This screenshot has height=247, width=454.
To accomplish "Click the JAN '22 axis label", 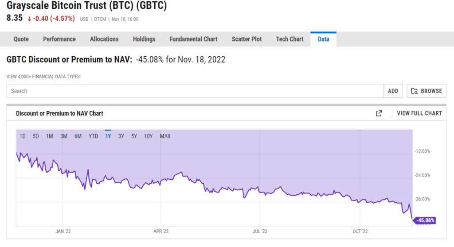I will point(63,232).
